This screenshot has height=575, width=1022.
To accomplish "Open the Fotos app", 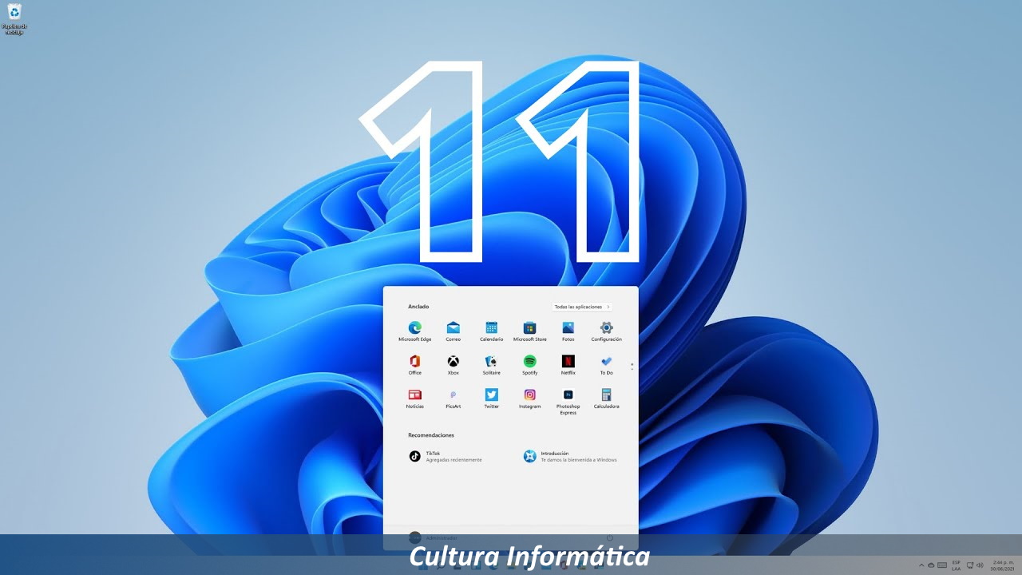I will click(x=568, y=331).
